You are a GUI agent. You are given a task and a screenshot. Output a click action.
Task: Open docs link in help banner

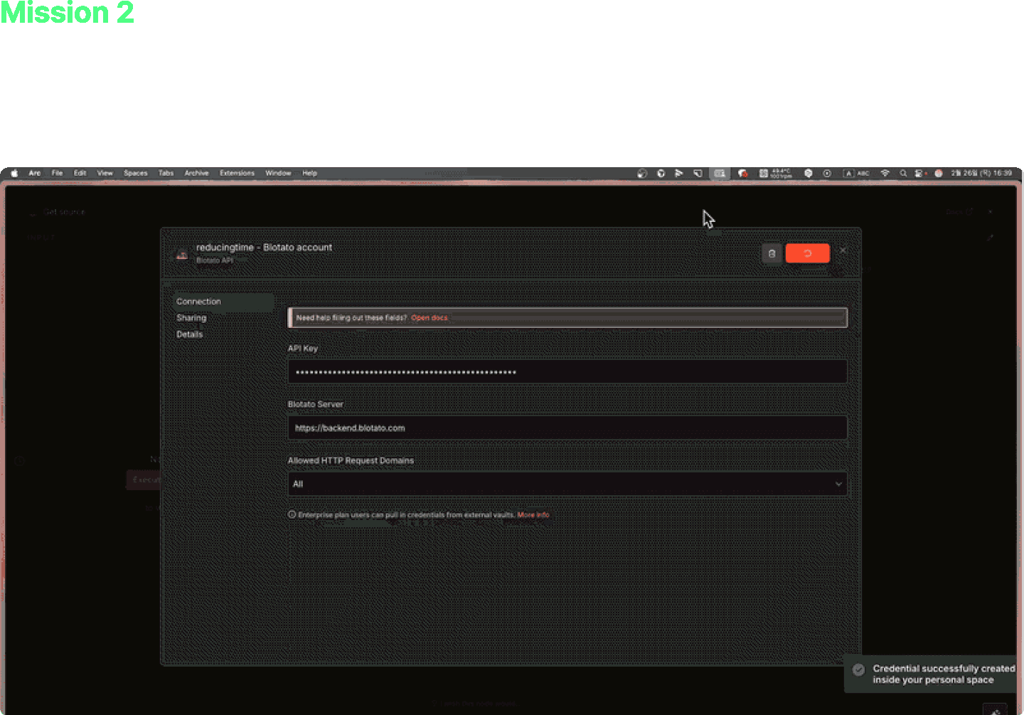pos(430,318)
